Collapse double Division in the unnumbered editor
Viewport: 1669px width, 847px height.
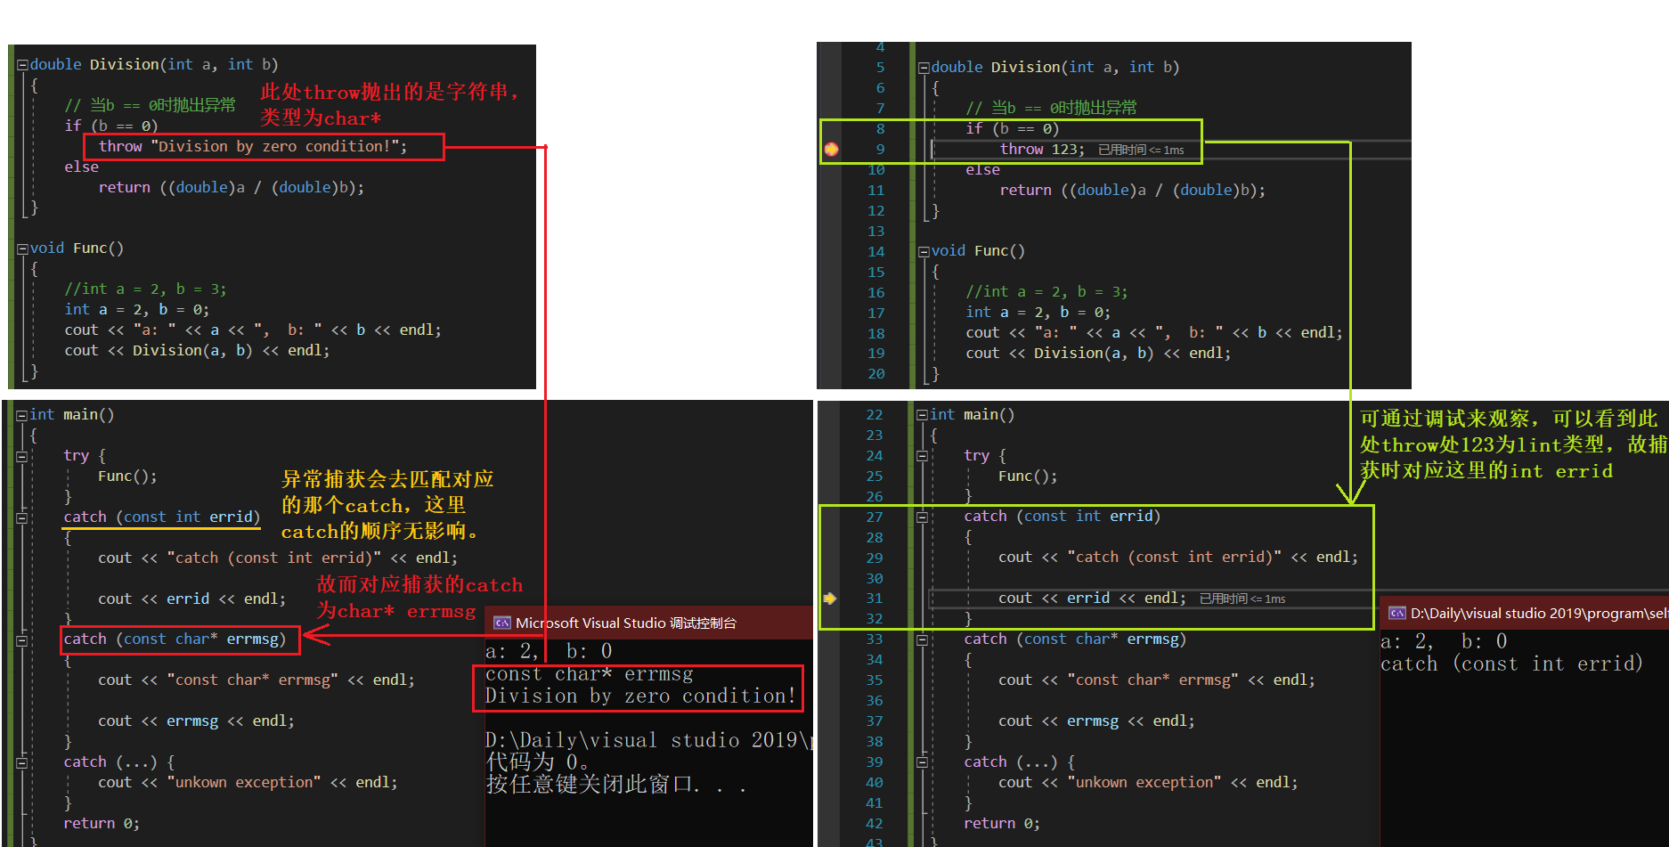(22, 65)
